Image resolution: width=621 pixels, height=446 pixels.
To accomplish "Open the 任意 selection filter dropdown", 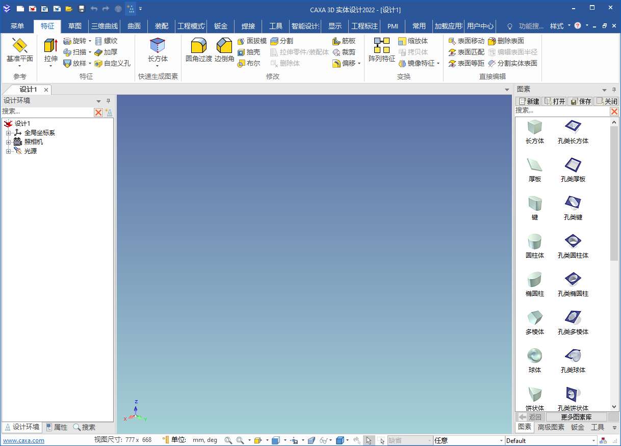I will tap(500, 440).
